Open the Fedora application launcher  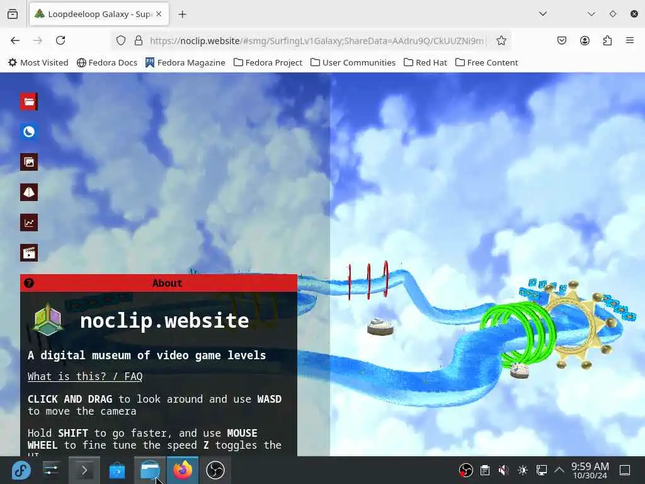[21, 470]
